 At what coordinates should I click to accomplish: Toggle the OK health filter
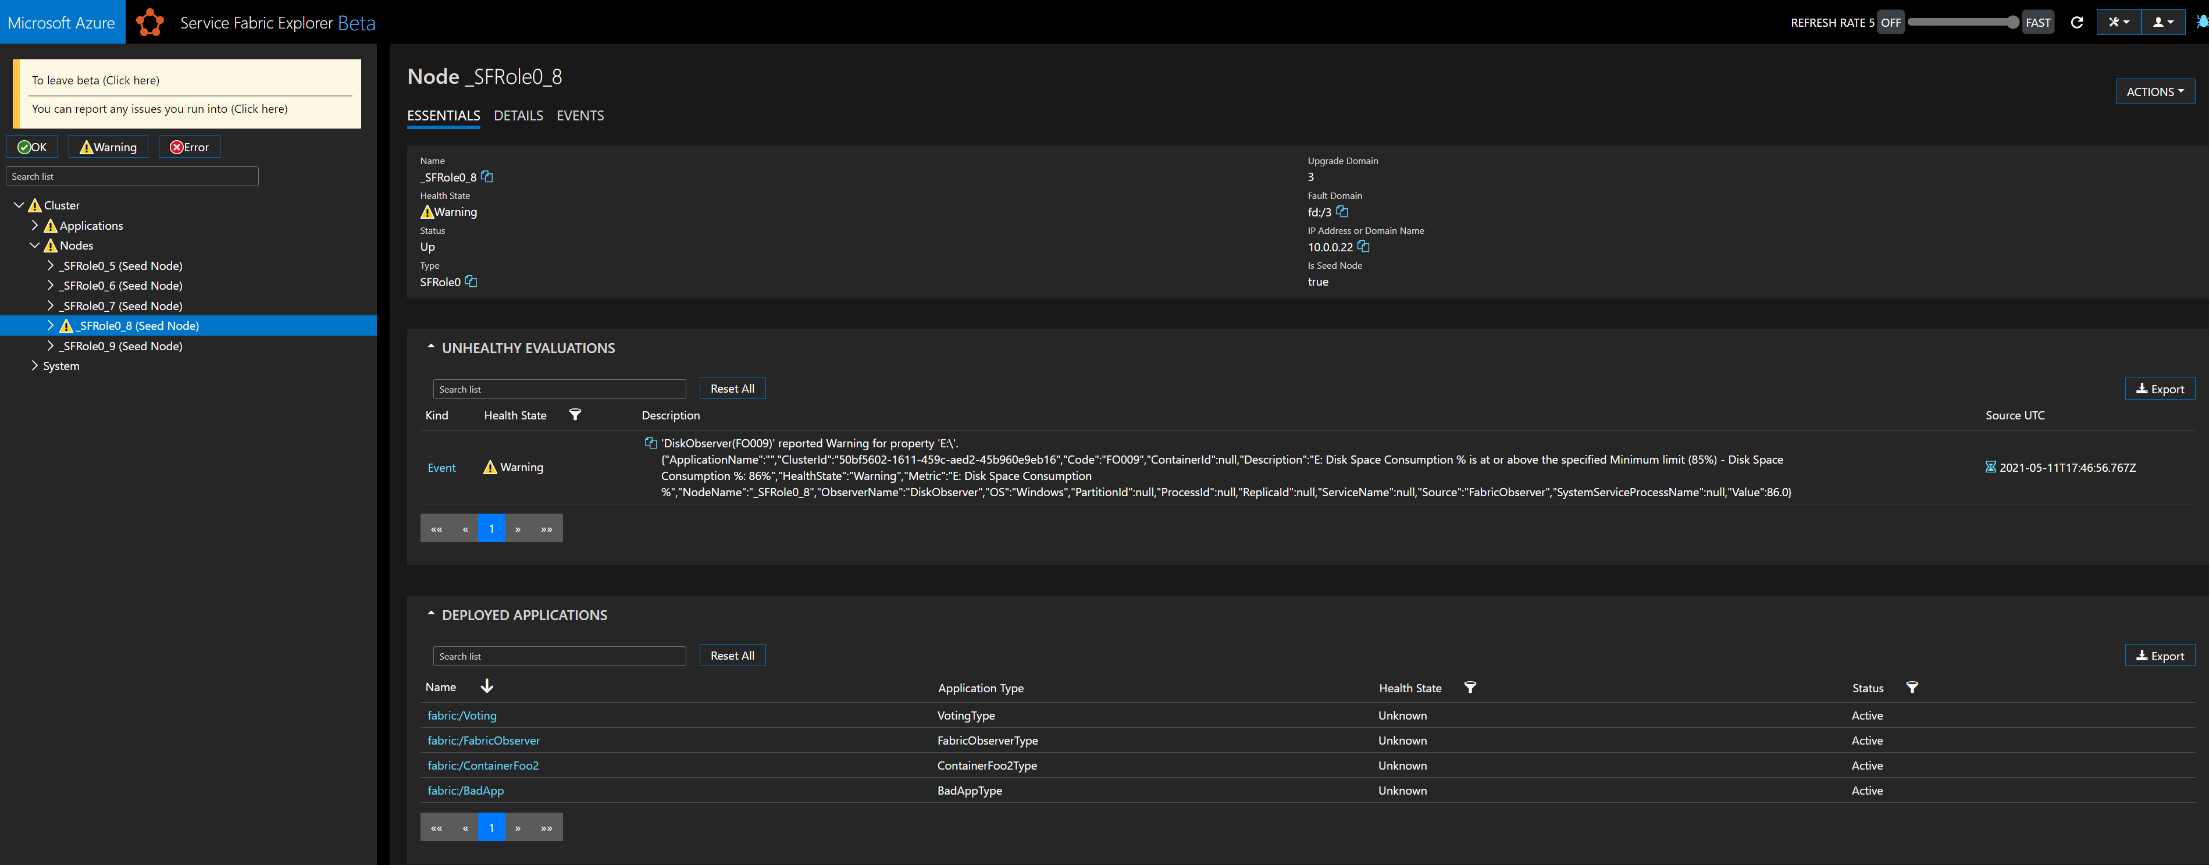pyautogui.click(x=33, y=147)
